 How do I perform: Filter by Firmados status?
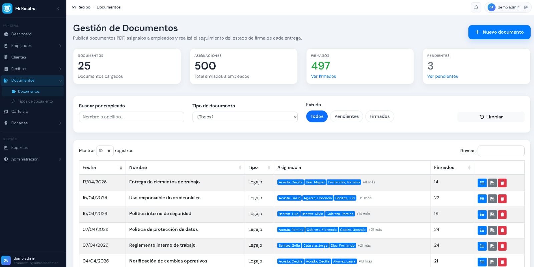379,116
